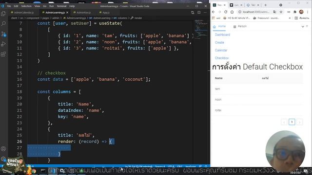Click the 'roitai' row in the table

(257, 110)
